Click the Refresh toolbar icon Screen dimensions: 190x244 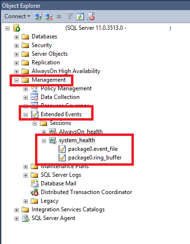(x=80, y=16)
